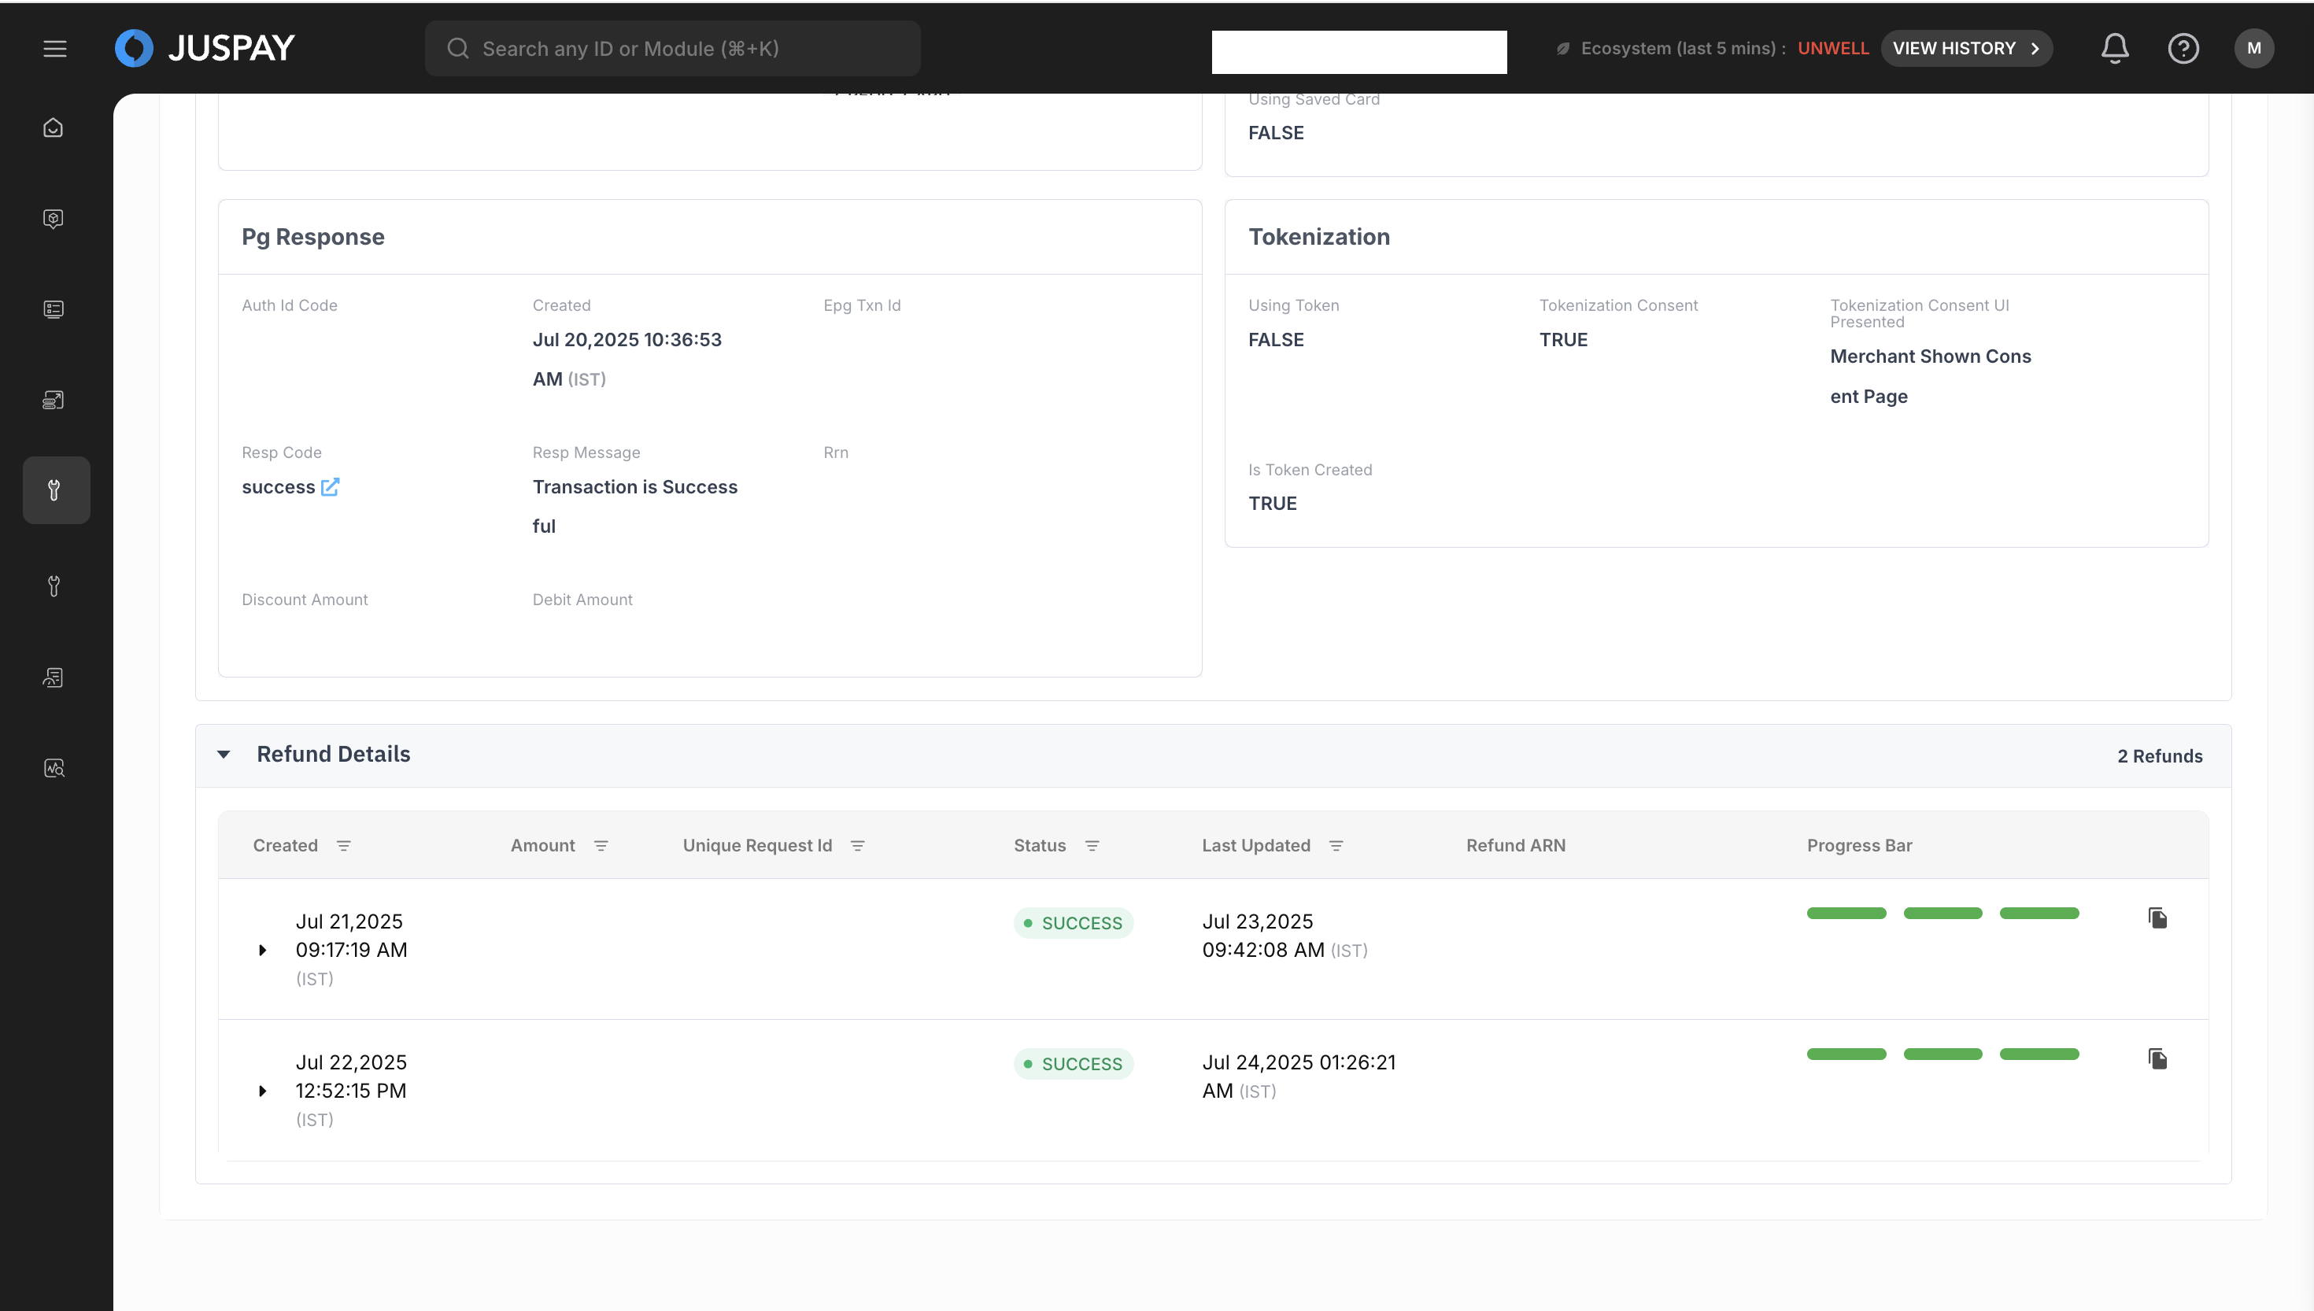Open the help question mark icon
Screen dimensions: 2314x1311
coord(2183,49)
